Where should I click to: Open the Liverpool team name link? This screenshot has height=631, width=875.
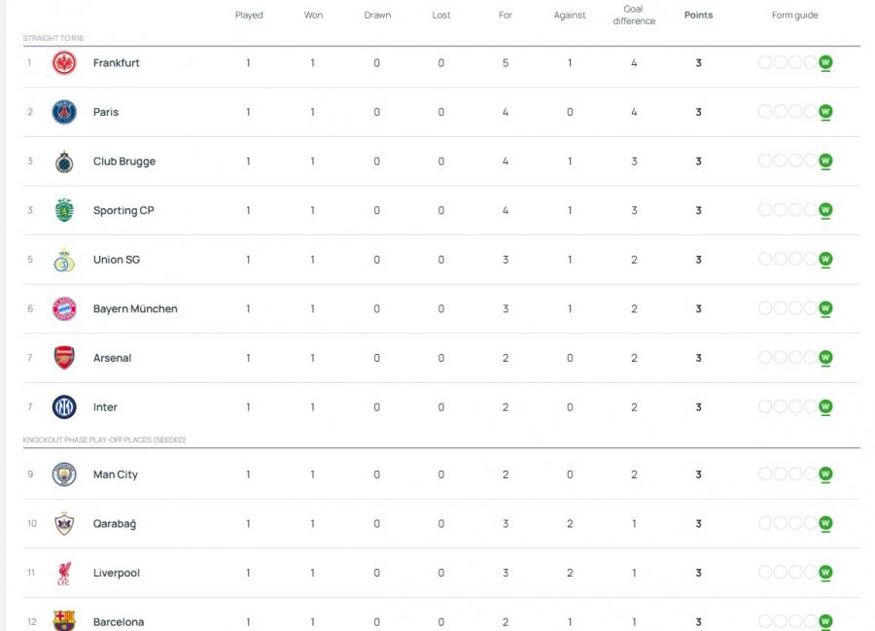[x=116, y=573]
